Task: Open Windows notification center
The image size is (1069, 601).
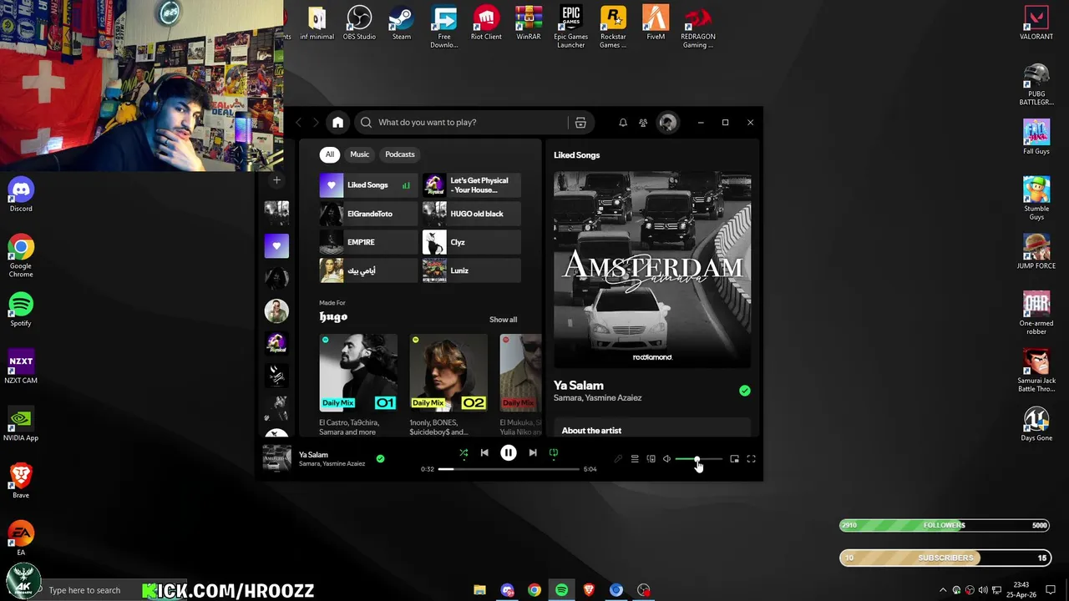Action: pos(1051,590)
